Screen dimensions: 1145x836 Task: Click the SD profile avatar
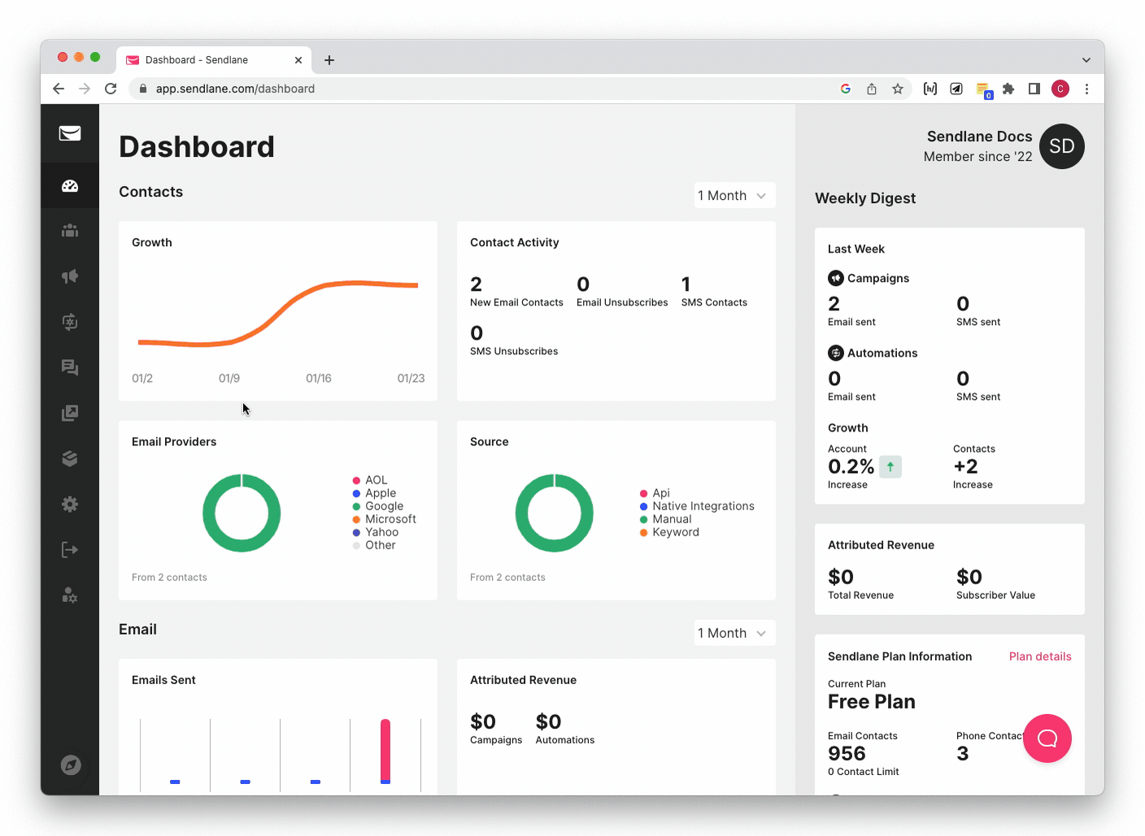coord(1062,146)
